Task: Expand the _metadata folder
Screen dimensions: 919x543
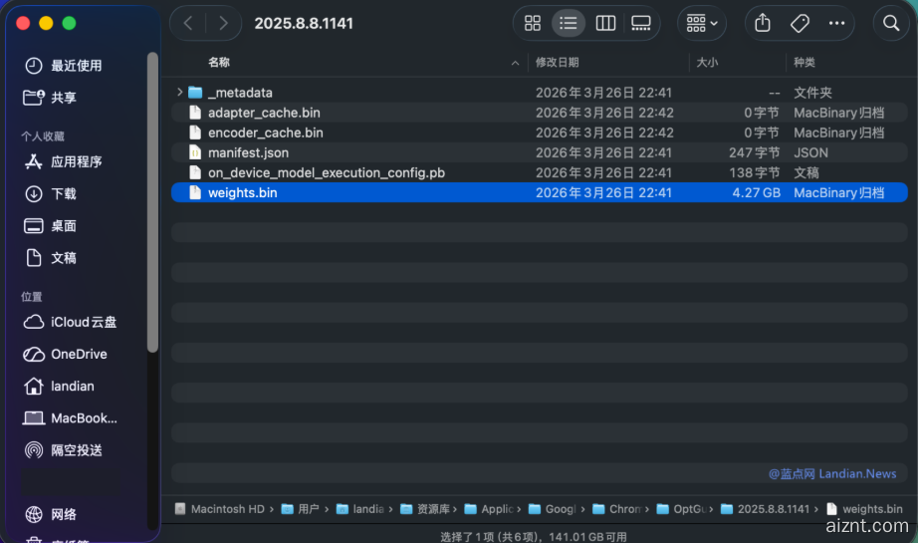Action: (x=179, y=92)
